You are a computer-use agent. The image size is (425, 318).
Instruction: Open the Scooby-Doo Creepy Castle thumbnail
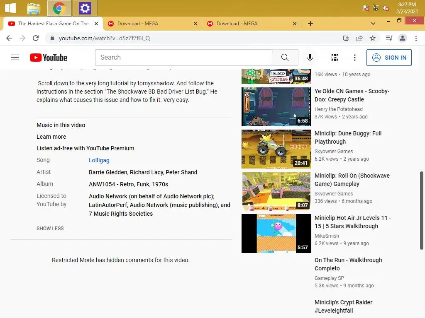pyautogui.click(x=276, y=106)
